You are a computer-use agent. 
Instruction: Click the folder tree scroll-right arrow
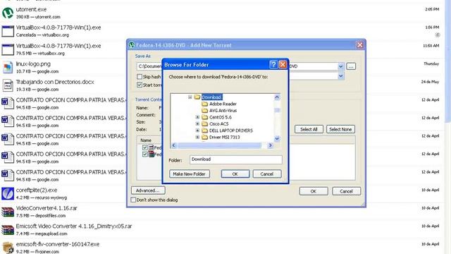point(270,145)
